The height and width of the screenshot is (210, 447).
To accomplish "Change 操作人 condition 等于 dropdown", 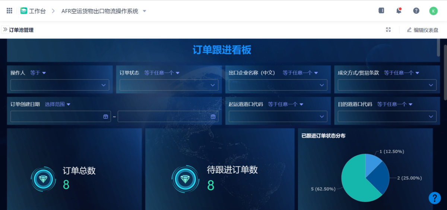I will coord(38,73).
